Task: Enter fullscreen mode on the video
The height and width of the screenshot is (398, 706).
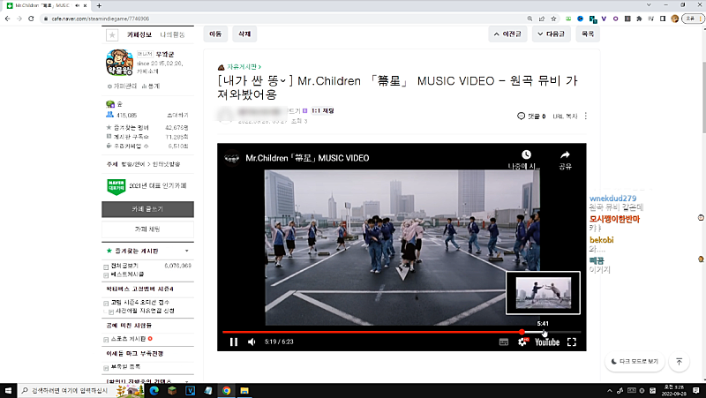Action: (572, 342)
